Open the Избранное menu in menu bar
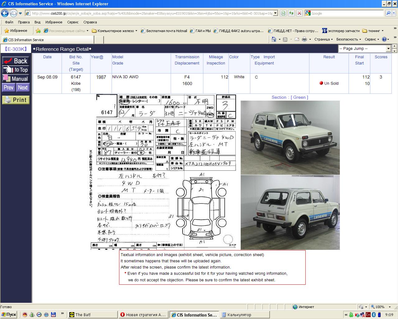Screen dimensions: 398x319 54,22
